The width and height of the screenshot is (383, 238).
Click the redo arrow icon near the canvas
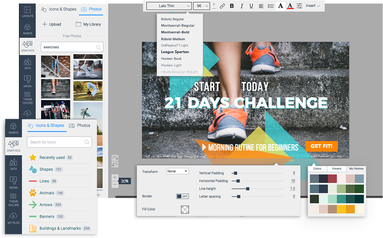(x=115, y=158)
